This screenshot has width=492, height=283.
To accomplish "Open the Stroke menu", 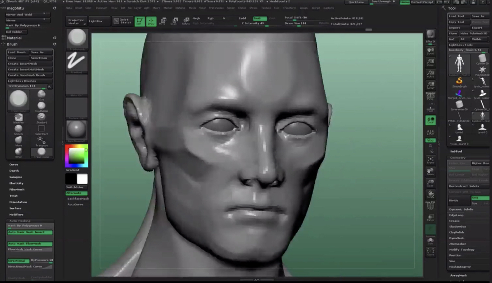I will 254,8.
